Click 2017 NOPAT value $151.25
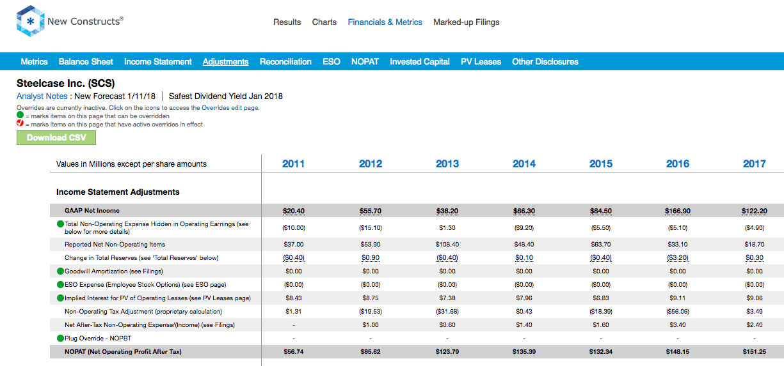The width and height of the screenshot is (784, 366). pyautogui.click(x=755, y=352)
